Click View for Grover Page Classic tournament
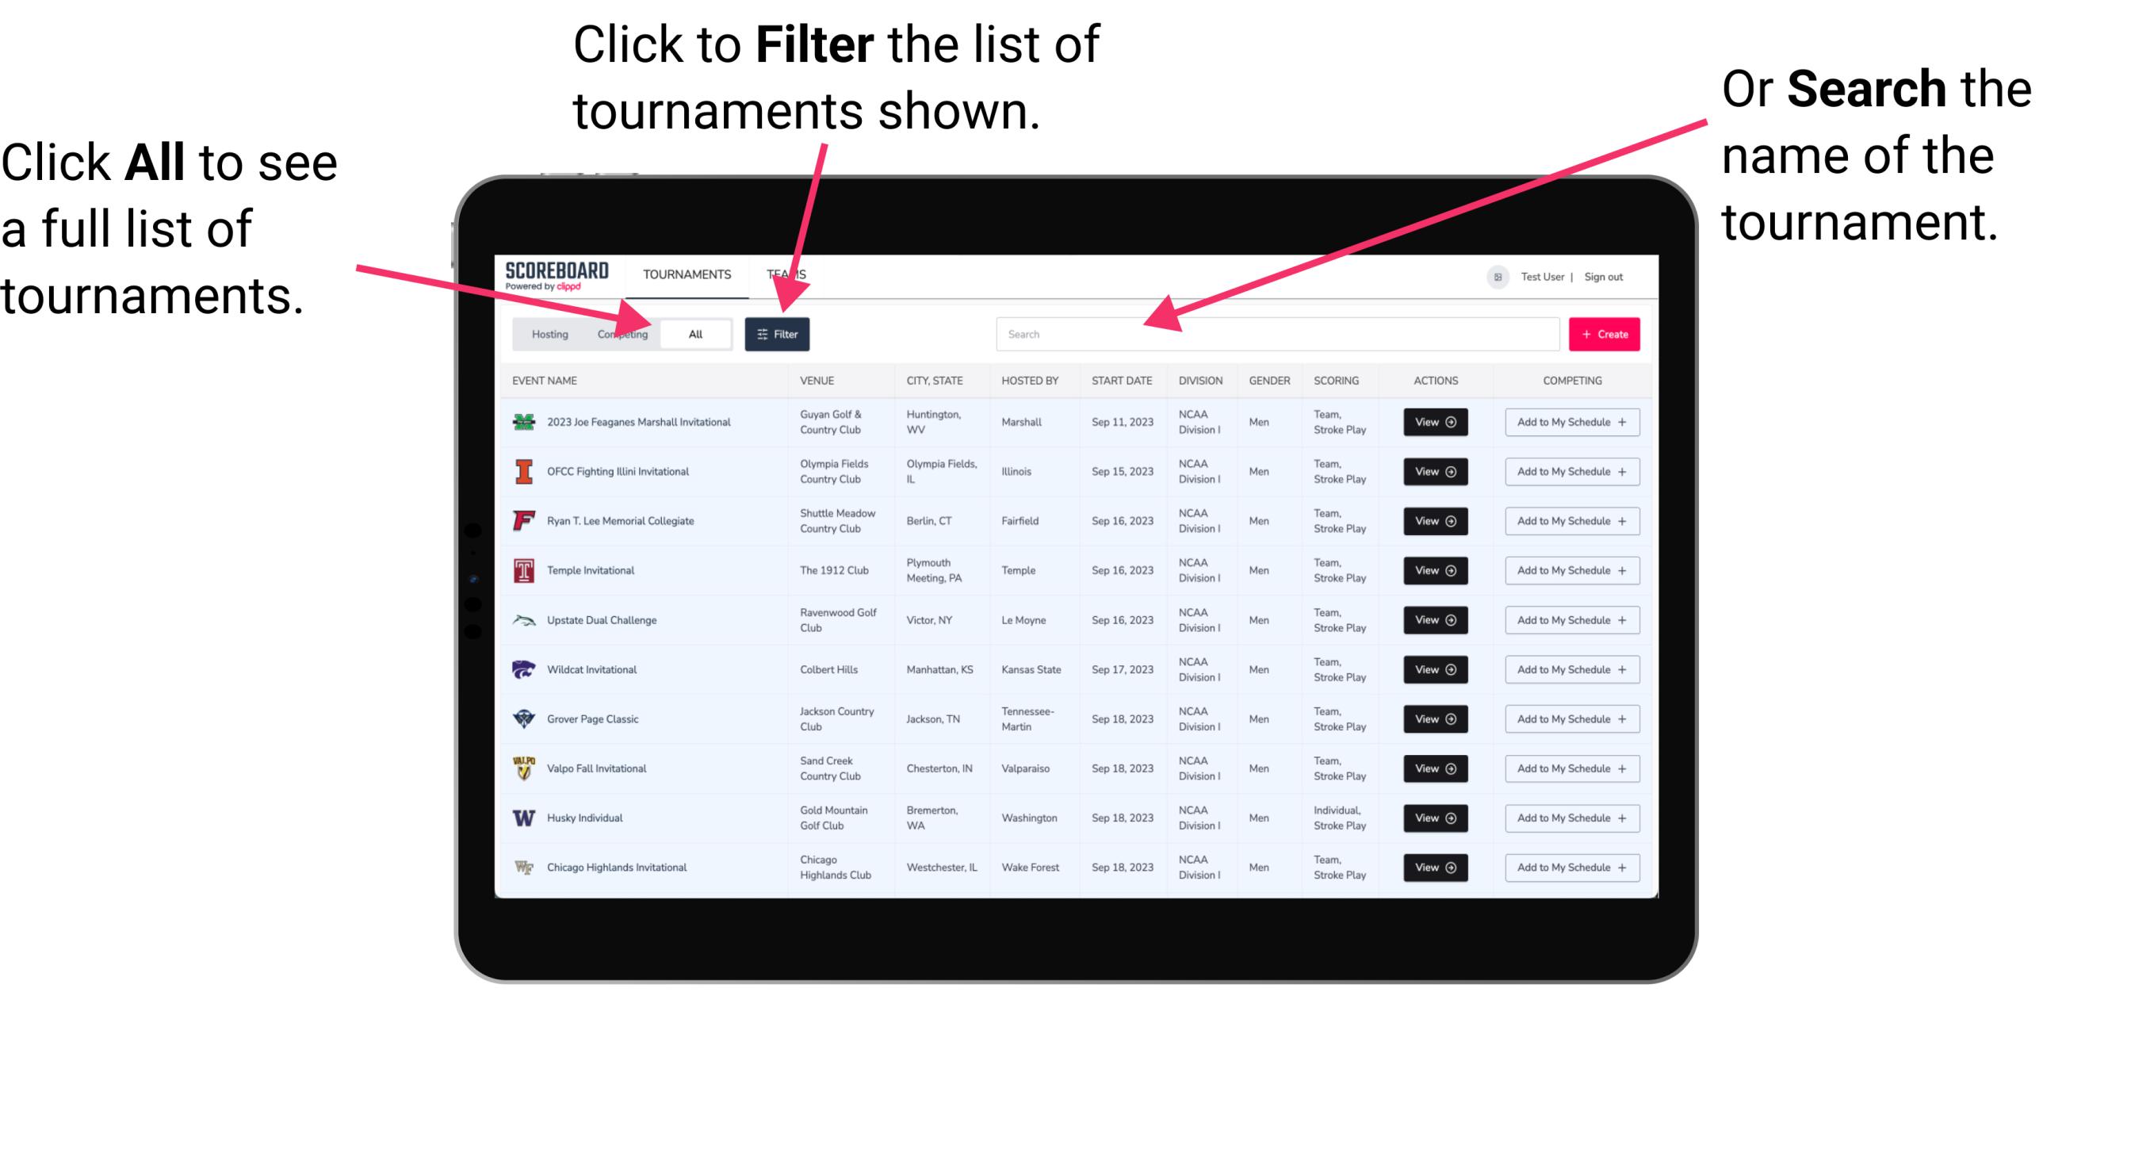Screen dimensions: 2150x1157 tap(1433, 719)
